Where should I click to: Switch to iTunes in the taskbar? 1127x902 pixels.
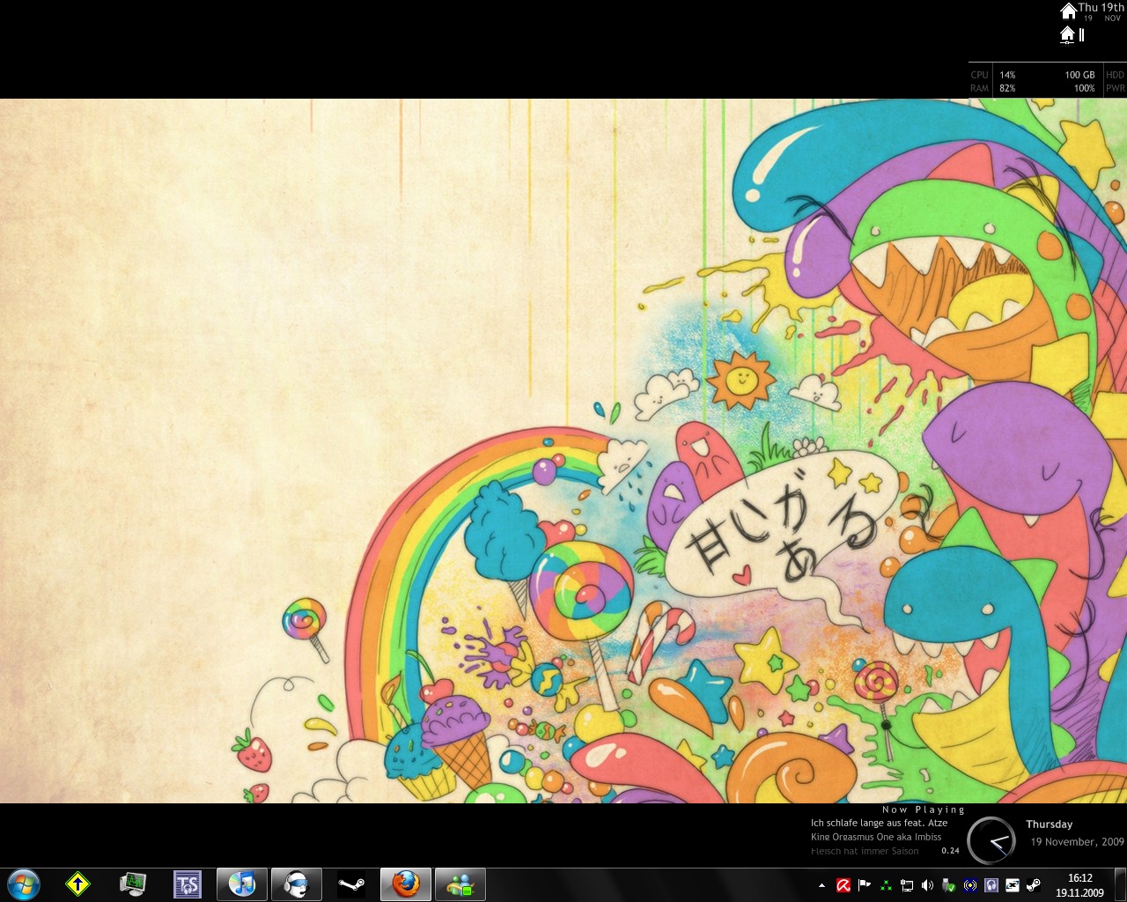pos(242,884)
